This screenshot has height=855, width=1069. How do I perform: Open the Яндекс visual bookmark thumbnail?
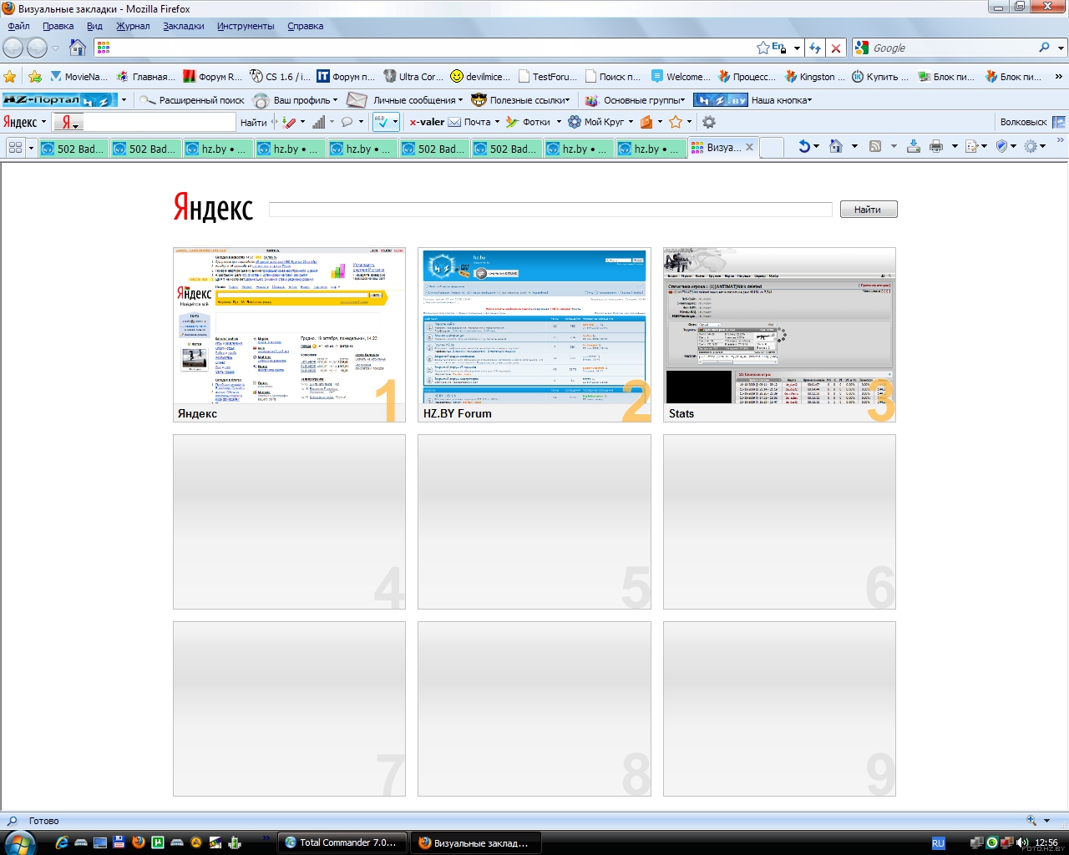pos(289,334)
